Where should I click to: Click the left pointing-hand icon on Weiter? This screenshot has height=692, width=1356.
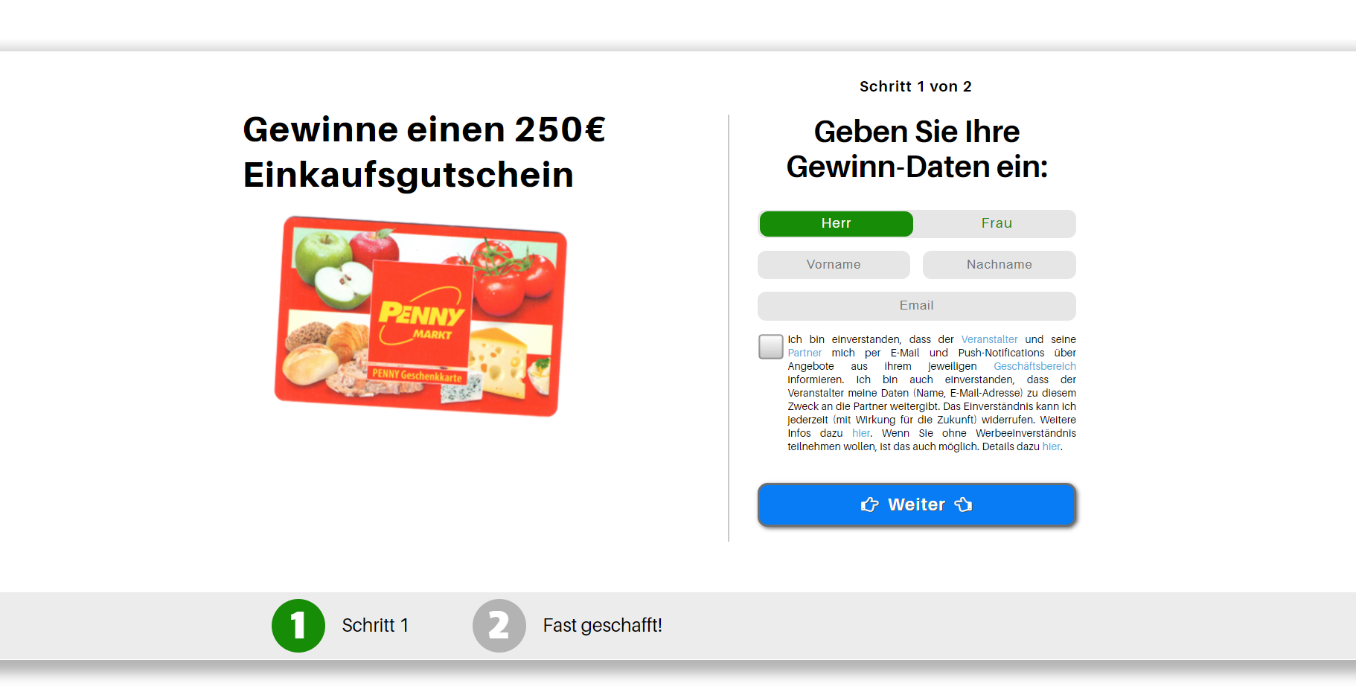click(870, 505)
